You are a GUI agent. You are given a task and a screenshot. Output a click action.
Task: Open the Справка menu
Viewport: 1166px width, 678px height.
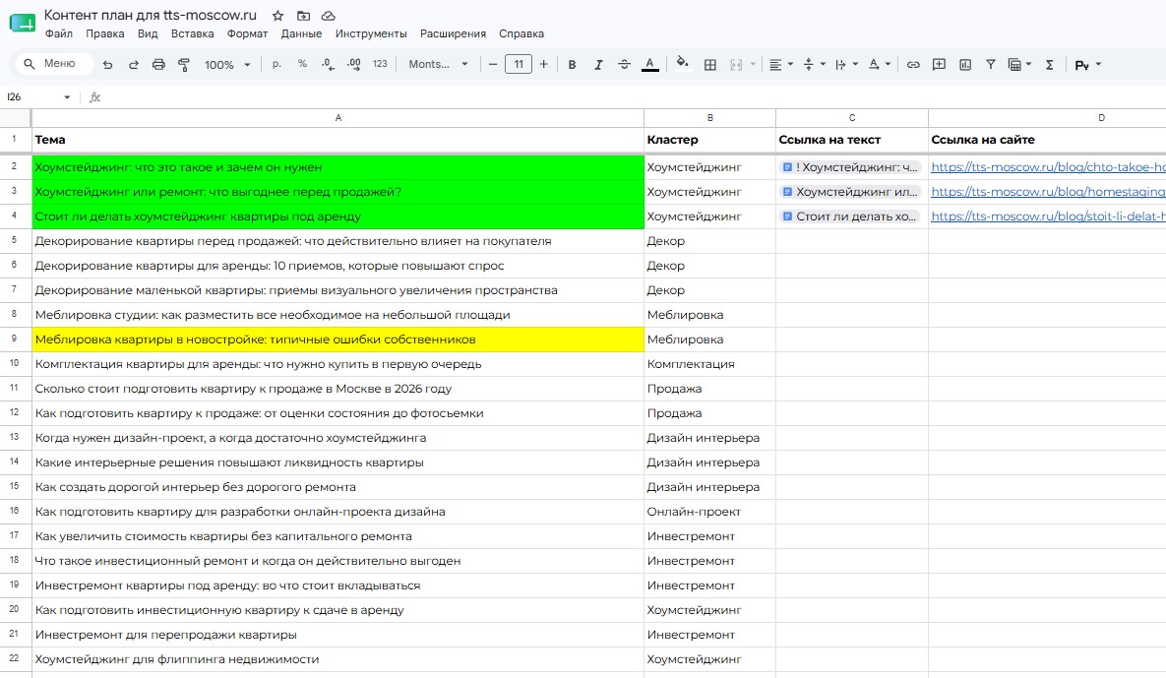pyautogui.click(x=522, y=33)
